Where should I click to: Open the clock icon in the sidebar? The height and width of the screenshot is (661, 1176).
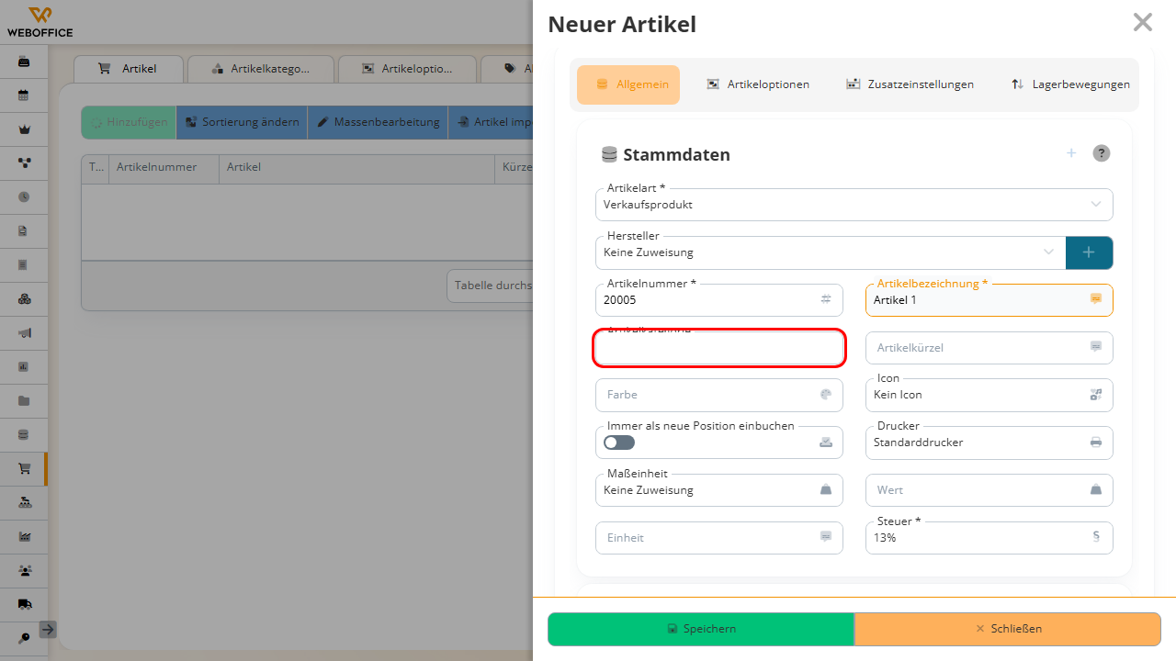tap(24, 197)
